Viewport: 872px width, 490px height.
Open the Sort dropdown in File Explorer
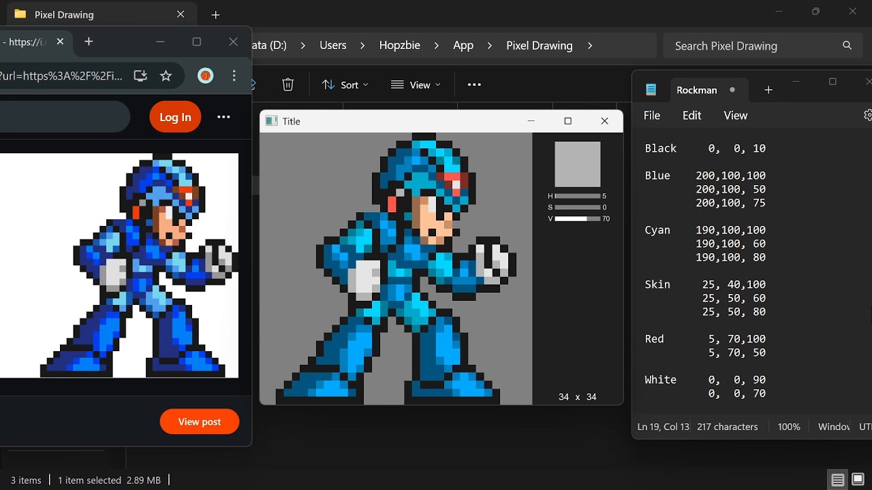point(345,85)
